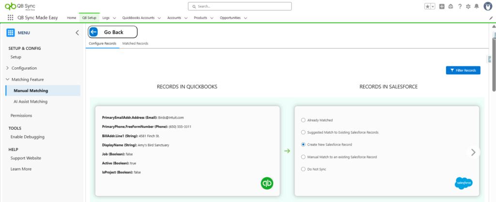This screenshot has width=496, height=202.
Task: Go to the Home nav tab
Action: pos(72,18)
